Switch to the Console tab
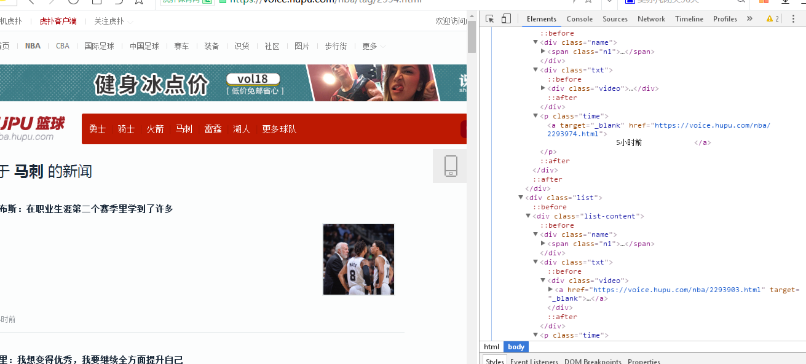 [579, 19]
